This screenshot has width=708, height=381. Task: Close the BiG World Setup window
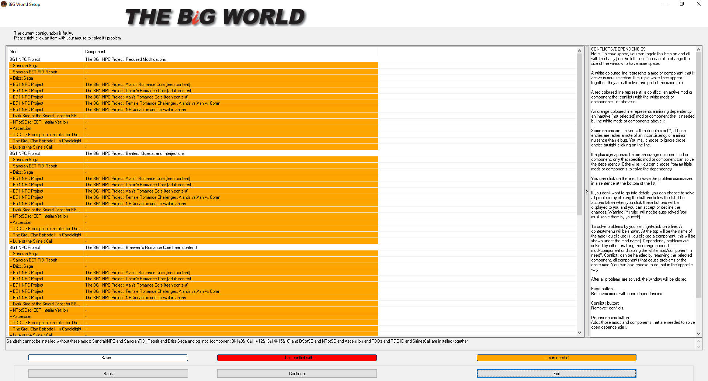(699, 4)
